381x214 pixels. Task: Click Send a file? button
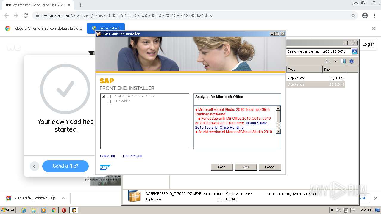pos(65,166)
